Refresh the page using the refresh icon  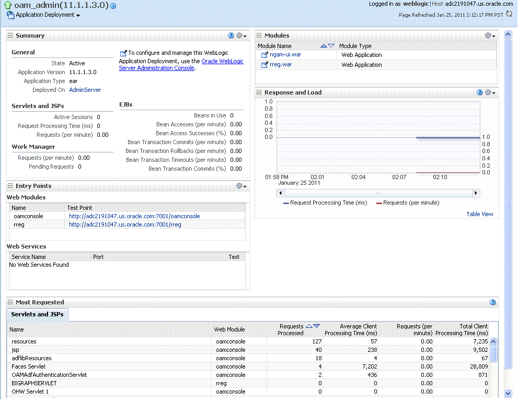509,14
